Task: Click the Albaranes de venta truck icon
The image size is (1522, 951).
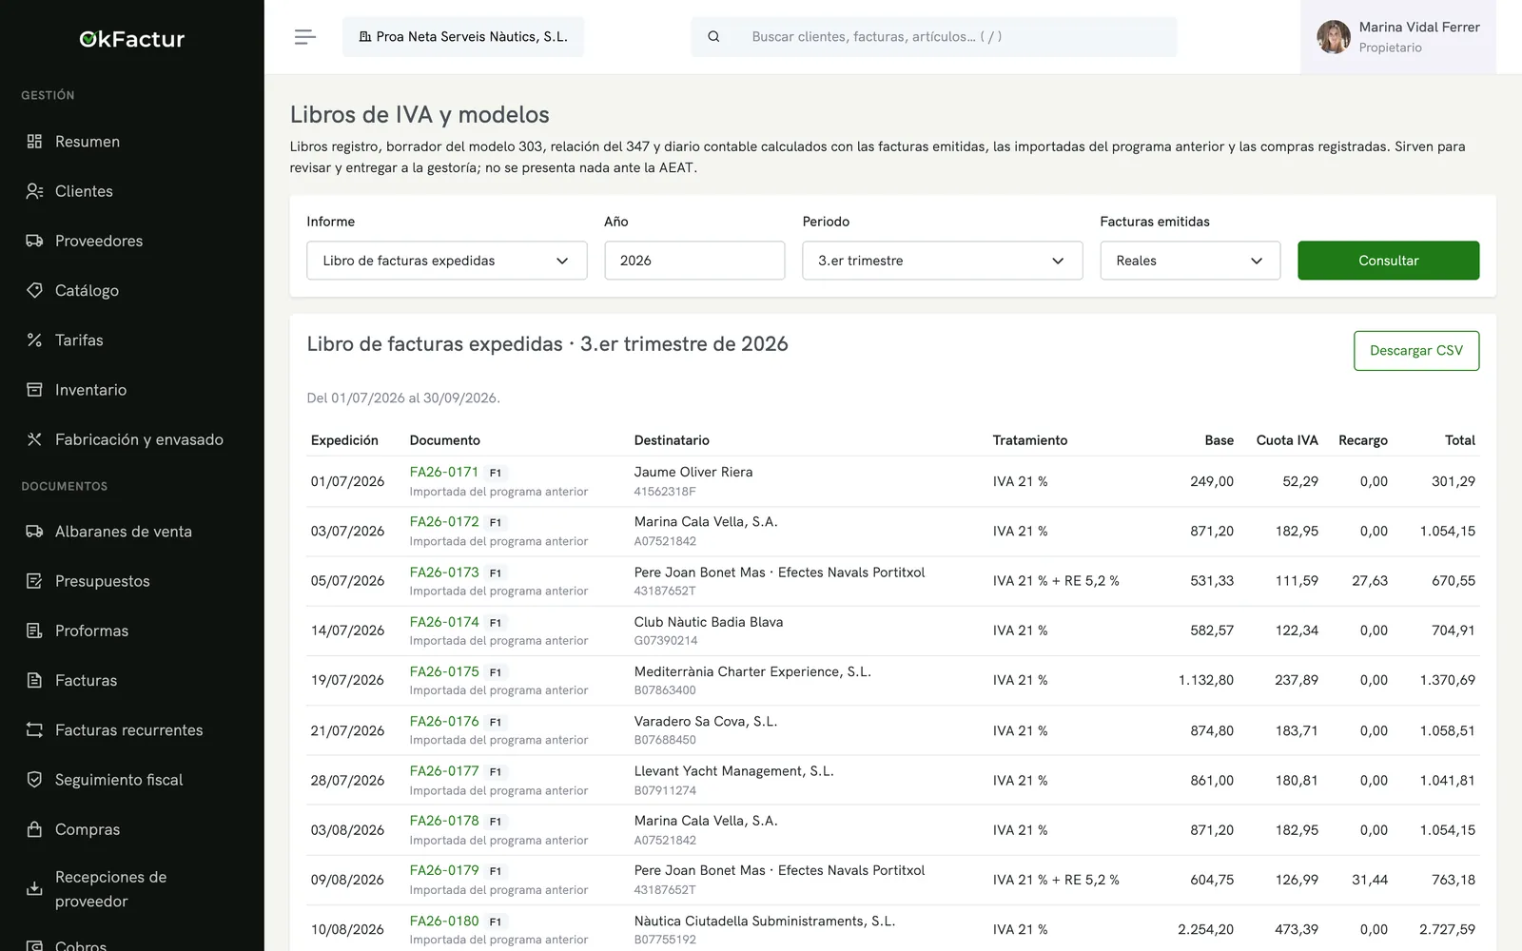Action: point(34,532)
